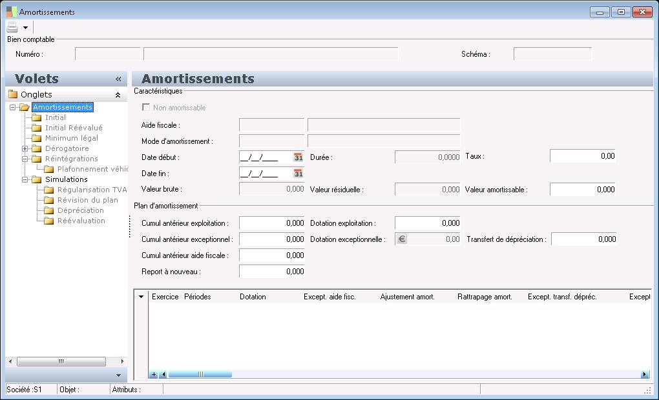659x400 pixels.
Task: Click the Taux input field
Action: 582,156
